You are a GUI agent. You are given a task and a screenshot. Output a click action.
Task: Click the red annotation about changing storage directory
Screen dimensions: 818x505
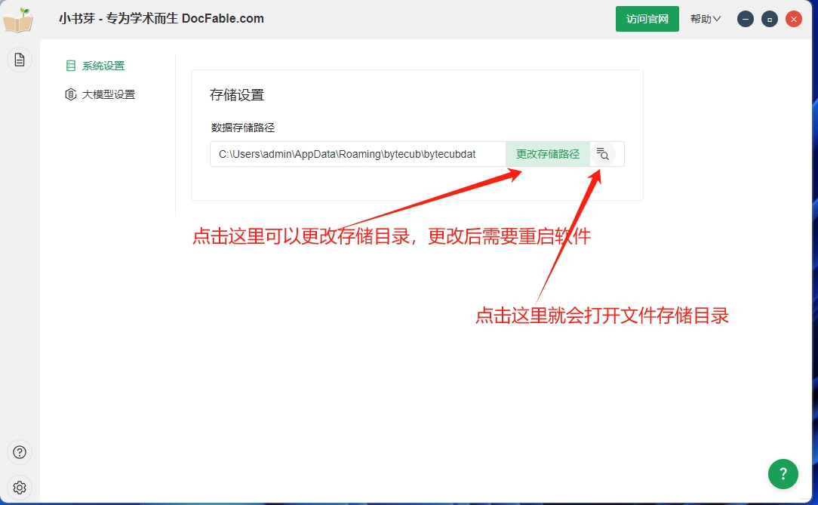pyautogui.click(x=391, y=236)
